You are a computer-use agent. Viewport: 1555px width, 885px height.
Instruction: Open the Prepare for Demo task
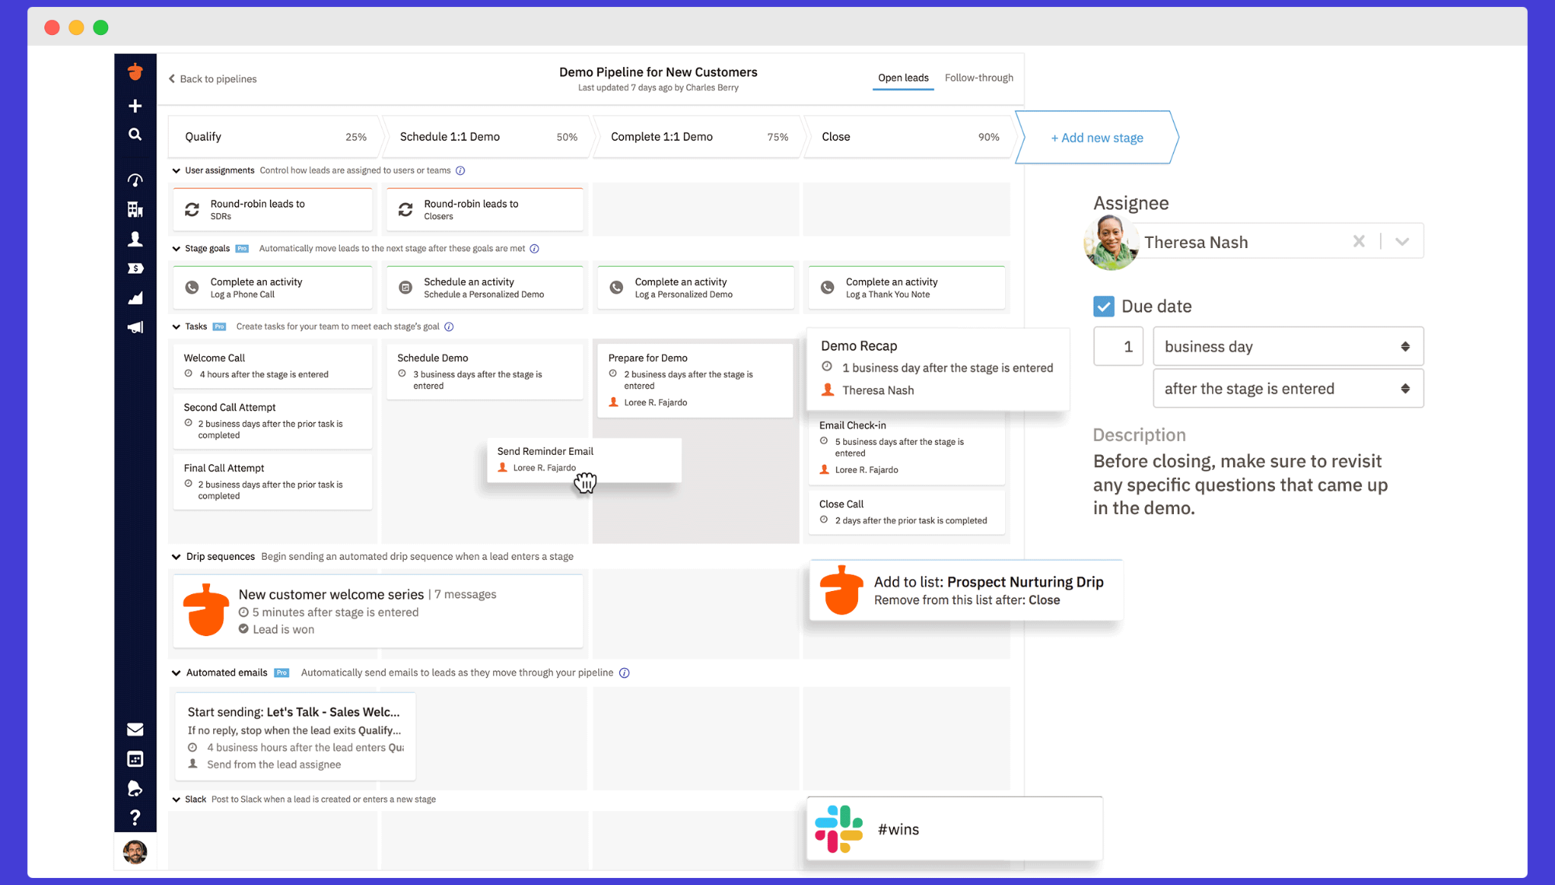pos(695,380)
